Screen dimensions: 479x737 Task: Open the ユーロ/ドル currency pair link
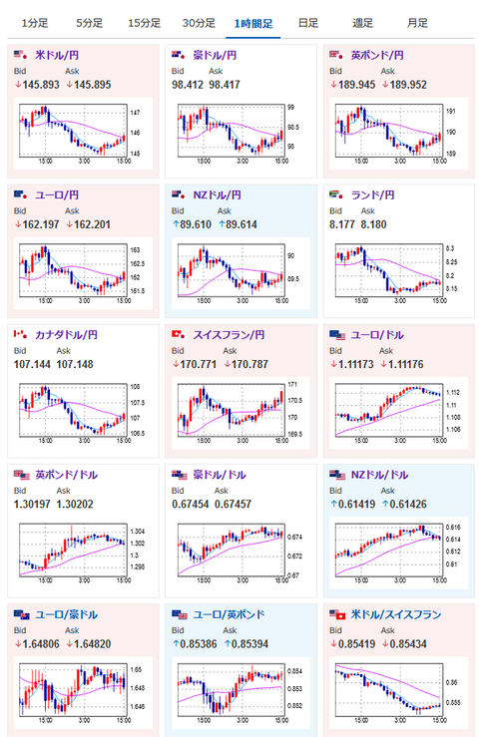[377, 335]
